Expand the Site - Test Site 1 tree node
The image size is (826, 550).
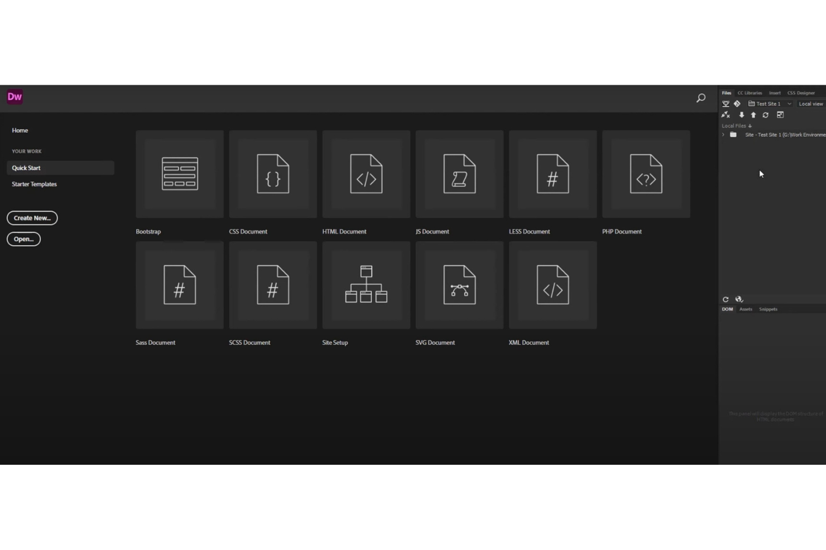[723, 135]
